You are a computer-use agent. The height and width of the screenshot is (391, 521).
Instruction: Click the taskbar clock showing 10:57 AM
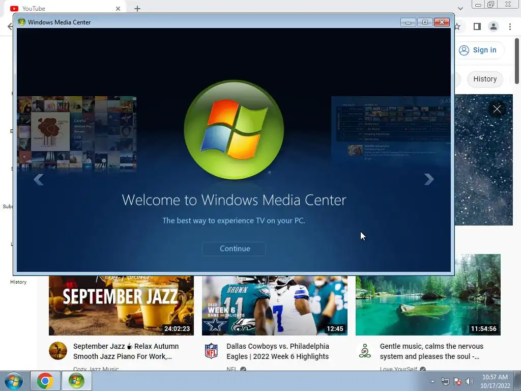495,381
